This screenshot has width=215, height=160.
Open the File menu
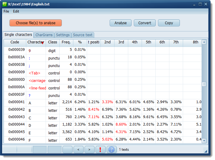click(x=6, y=11)
